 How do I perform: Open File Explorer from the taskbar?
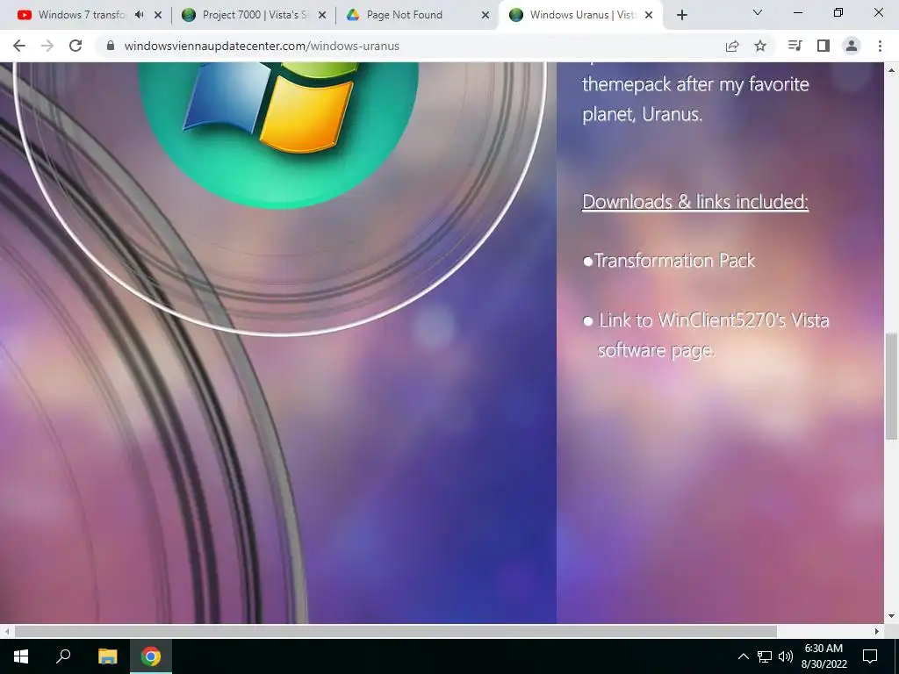coord(107,656)
